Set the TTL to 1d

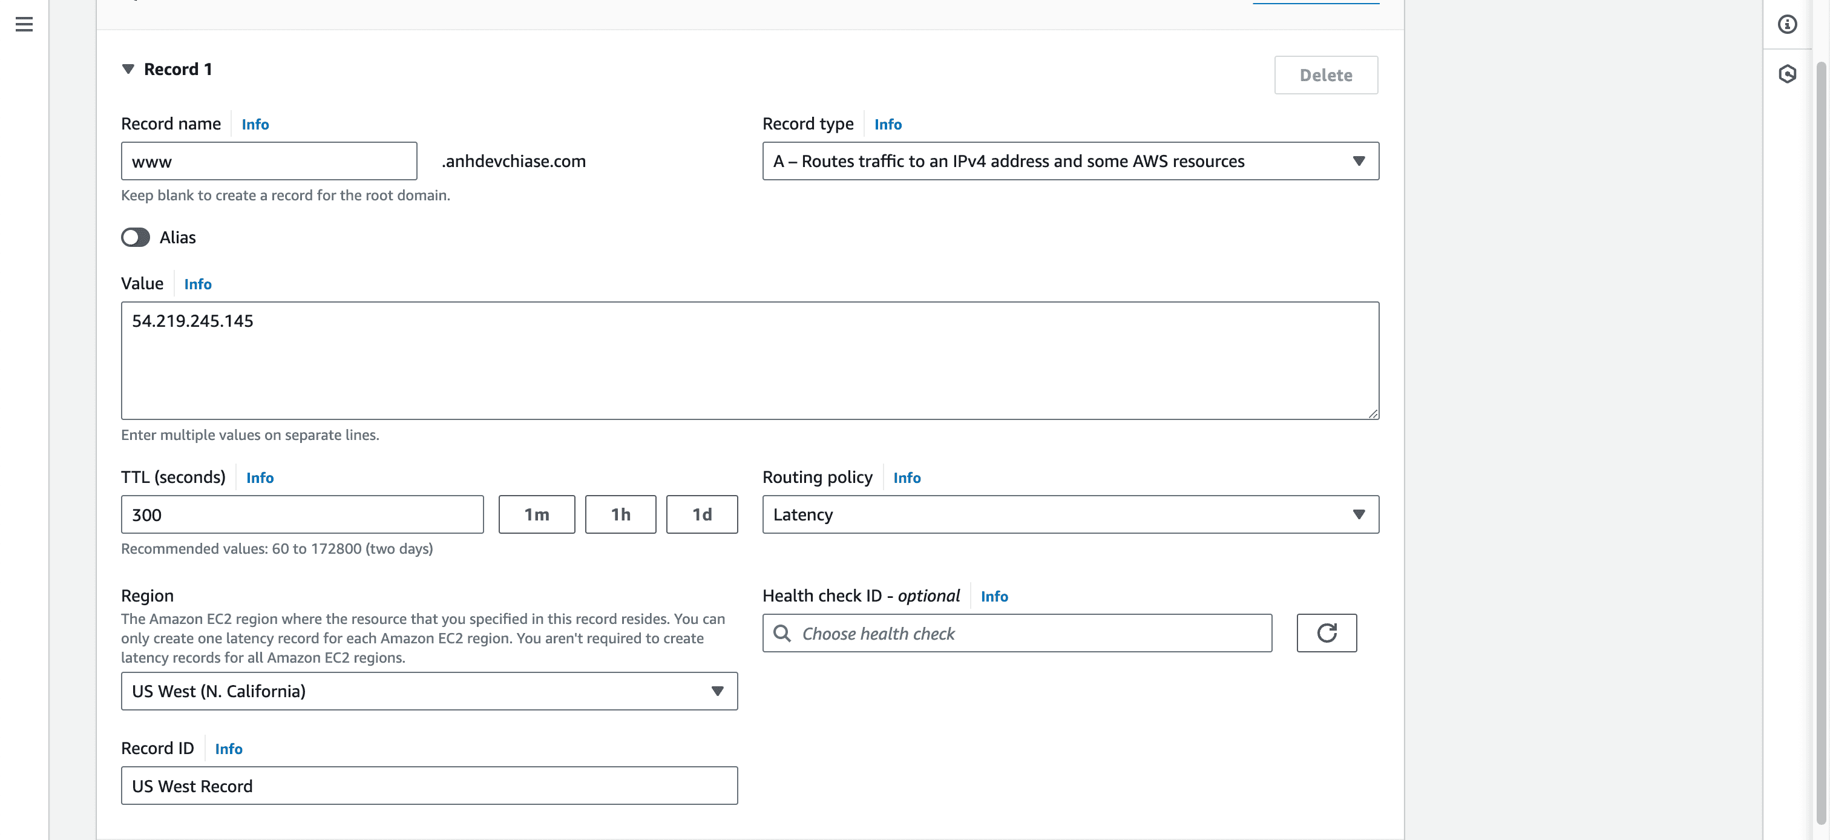[x=701, y=514]
